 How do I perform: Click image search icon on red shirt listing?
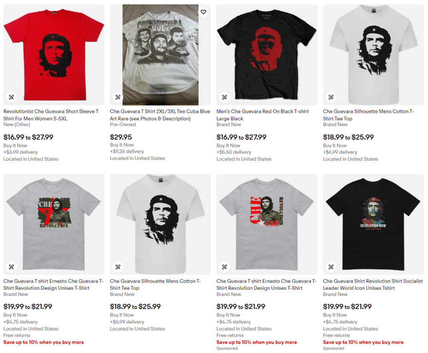click(11, 97)
